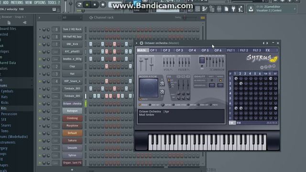
Task: Select the Sakura channel button
Action: [72, 140]
